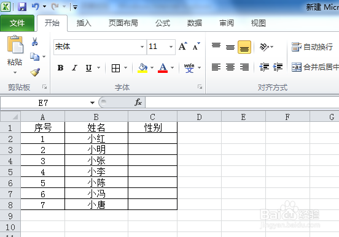The width and height of the screenshot is (339, 237).
Task: Click the Undo arrow icon
Action: 36,7
